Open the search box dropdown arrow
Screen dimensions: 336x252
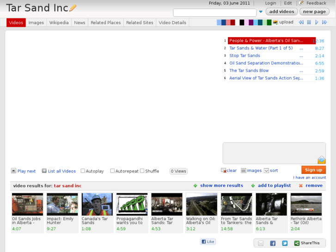[261, 12]
